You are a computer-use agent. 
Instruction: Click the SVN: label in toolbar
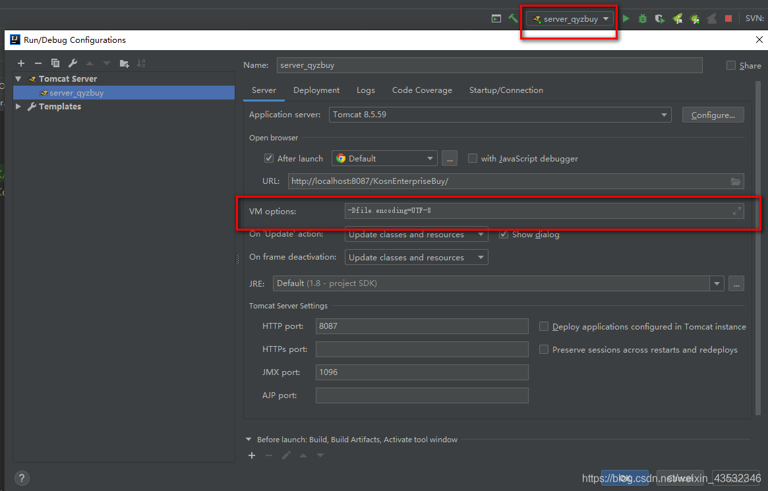[754, 18]
